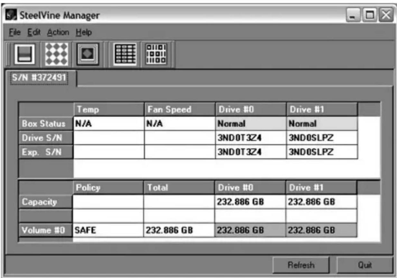Click the Quit button

[x=365, y=265]
